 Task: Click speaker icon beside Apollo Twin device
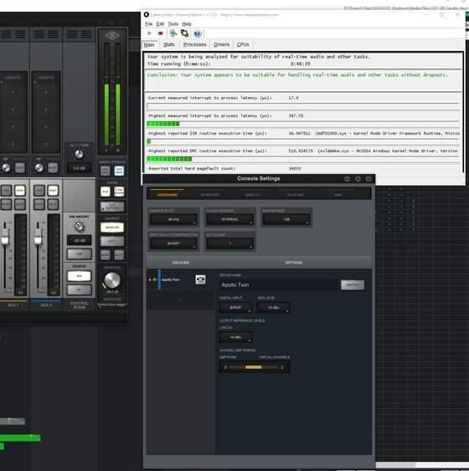tap(155, 279)
